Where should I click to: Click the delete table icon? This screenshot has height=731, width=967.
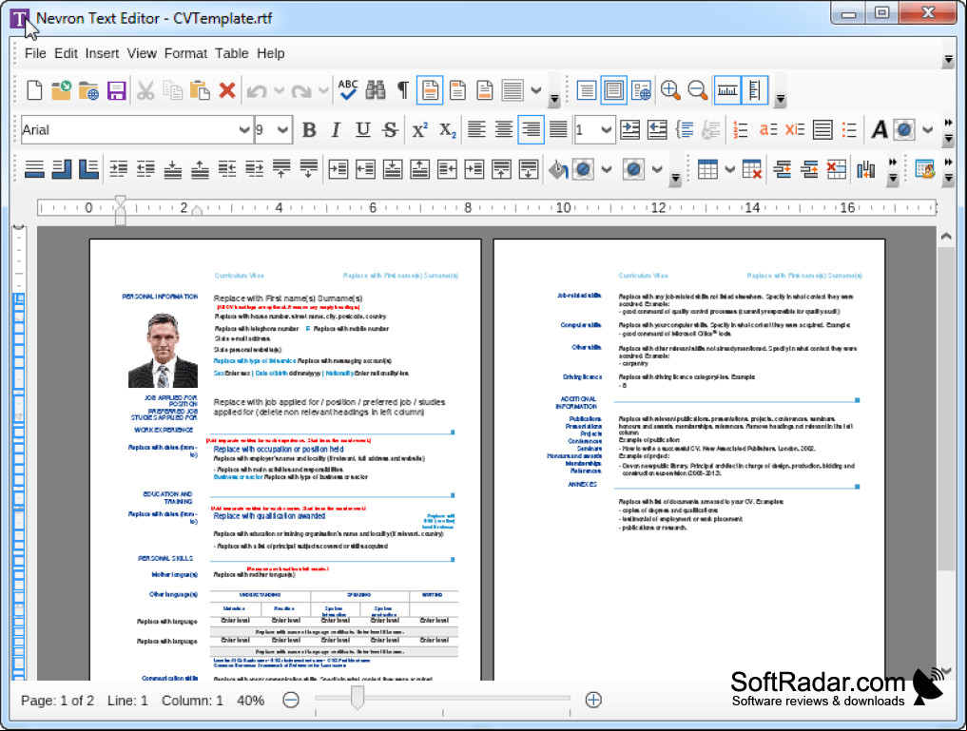coord(752,169)
